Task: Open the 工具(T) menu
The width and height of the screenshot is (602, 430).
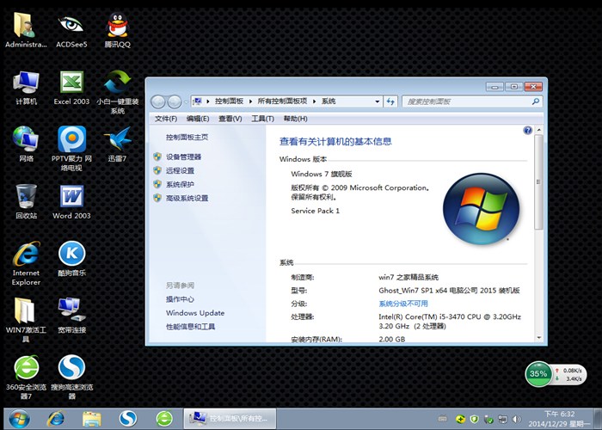Action: click(x=262, y=119)
